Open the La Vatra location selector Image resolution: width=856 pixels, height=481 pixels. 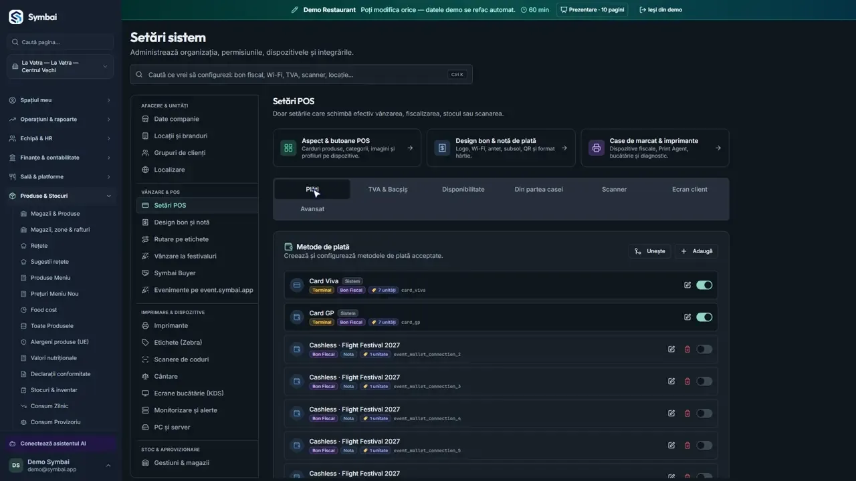pos(60,67)
